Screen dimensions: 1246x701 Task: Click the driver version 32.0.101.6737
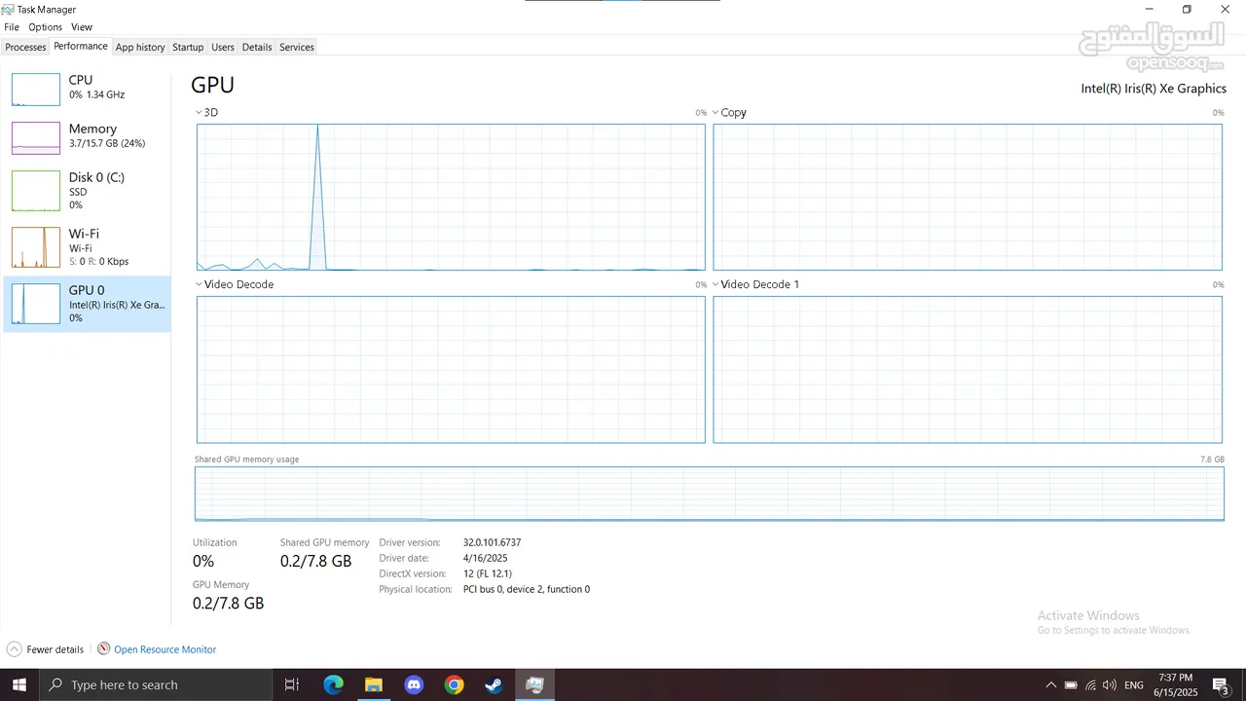tap(492, 542)
